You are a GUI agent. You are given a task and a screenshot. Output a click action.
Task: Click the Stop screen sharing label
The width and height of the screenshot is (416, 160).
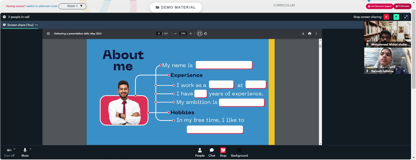[367, 17]
